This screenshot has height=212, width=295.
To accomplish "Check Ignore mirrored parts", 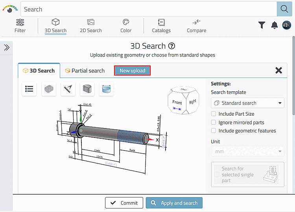I will (214, 122).
